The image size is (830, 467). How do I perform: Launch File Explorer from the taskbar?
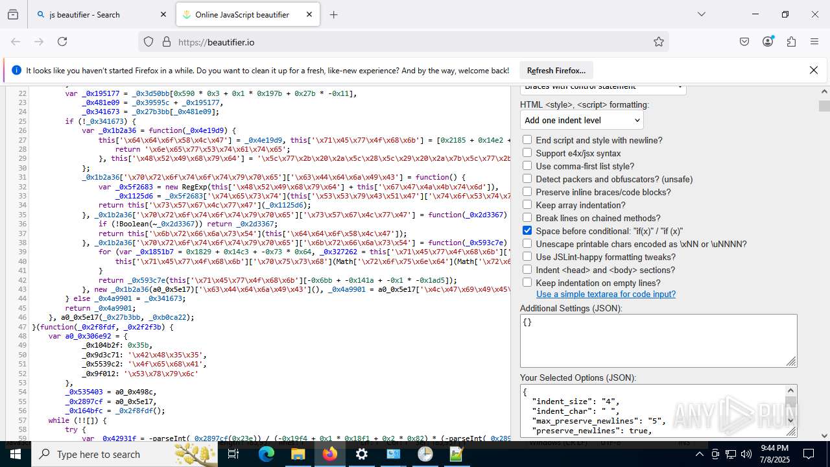click(298, 454)
